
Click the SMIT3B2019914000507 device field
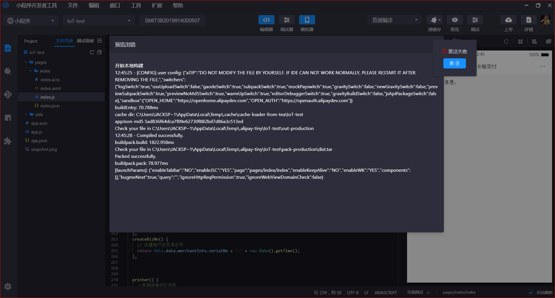[x=172, y=21]
